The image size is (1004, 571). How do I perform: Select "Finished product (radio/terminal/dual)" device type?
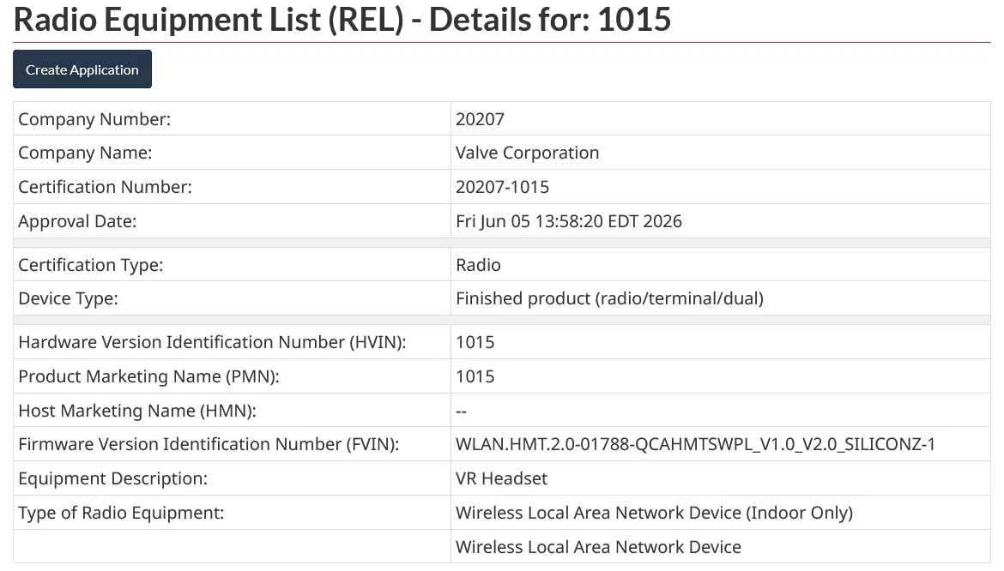point(609,298)
